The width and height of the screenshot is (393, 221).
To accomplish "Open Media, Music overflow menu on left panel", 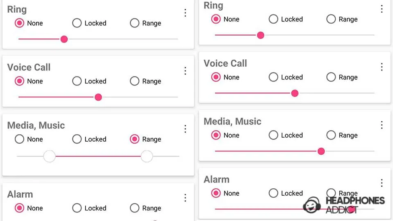I will click(185, 129).
